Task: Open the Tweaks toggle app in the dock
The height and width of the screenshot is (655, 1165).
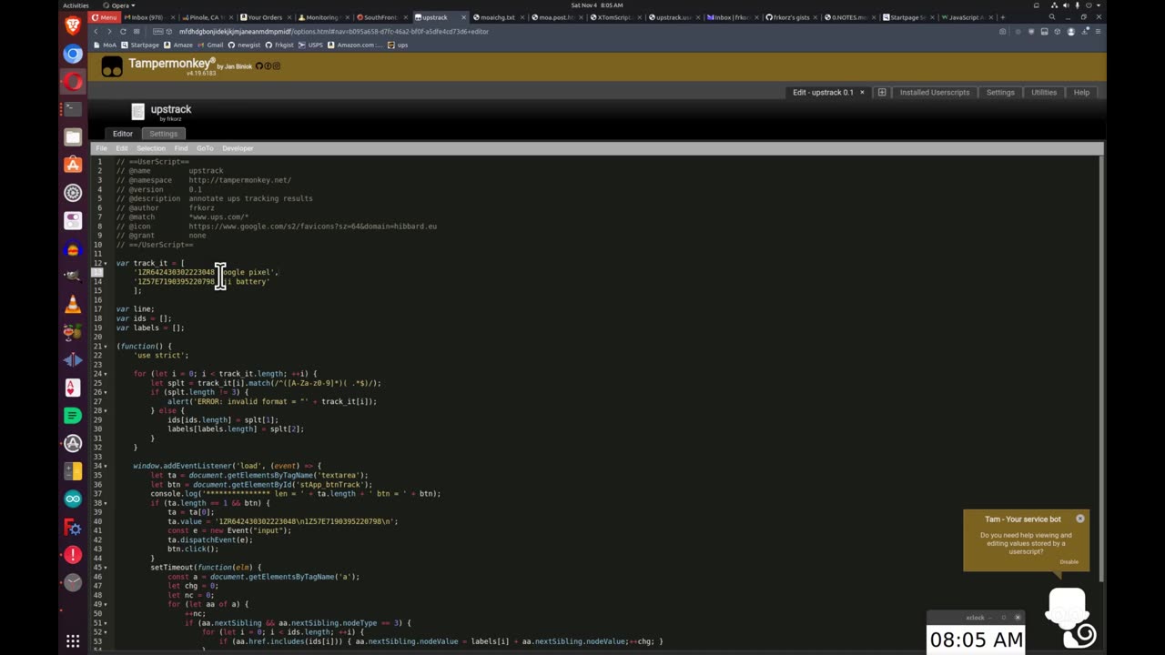Action: (x=73, y=220)
